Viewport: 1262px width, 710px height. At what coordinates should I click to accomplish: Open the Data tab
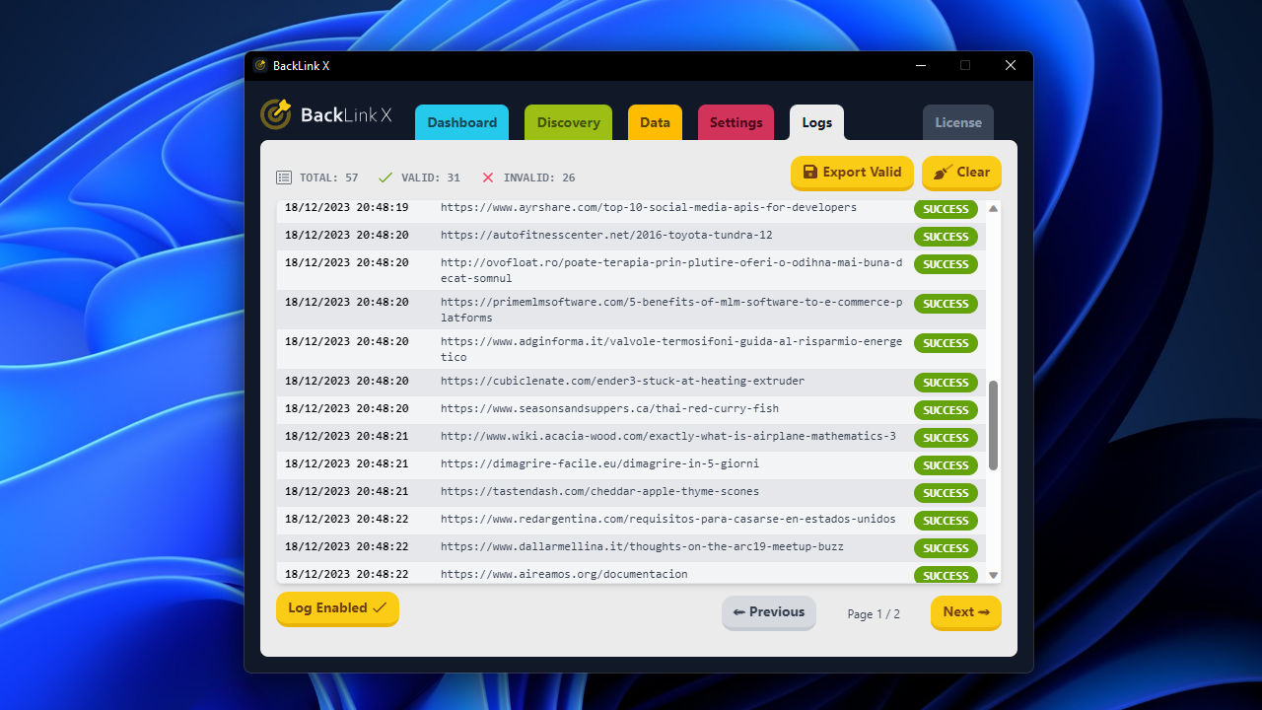[655, 123]
